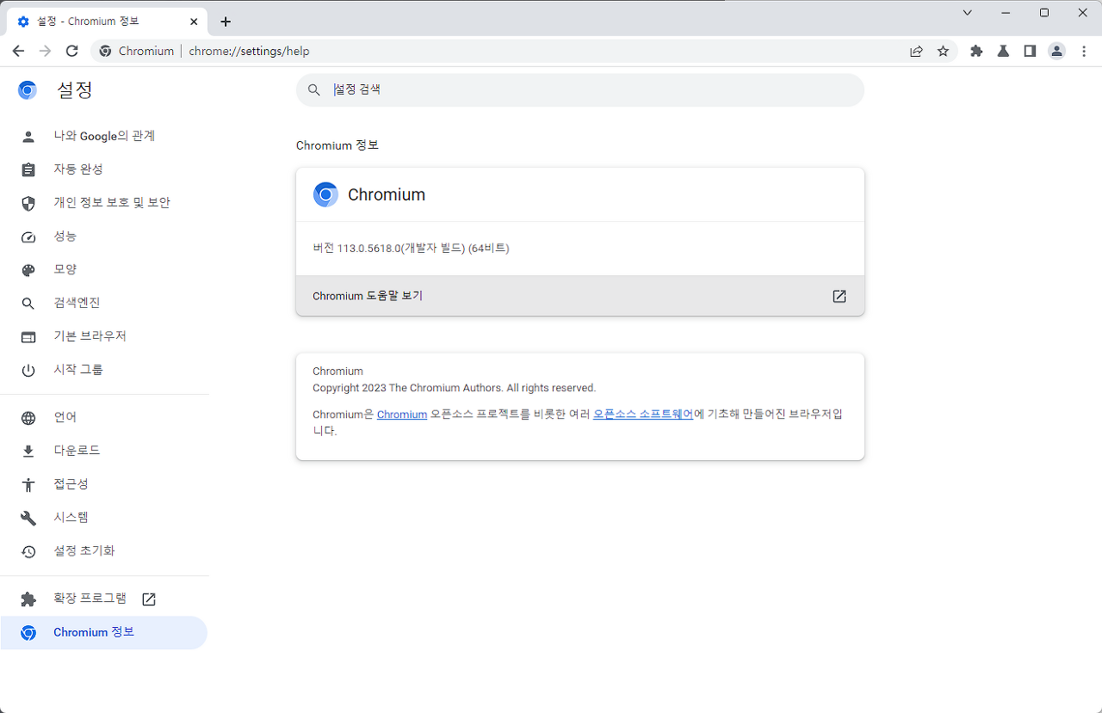This screenshot has height=713, width=1102.
Task: Click the Chromium logo in the info card
Action: pos(325,195)
